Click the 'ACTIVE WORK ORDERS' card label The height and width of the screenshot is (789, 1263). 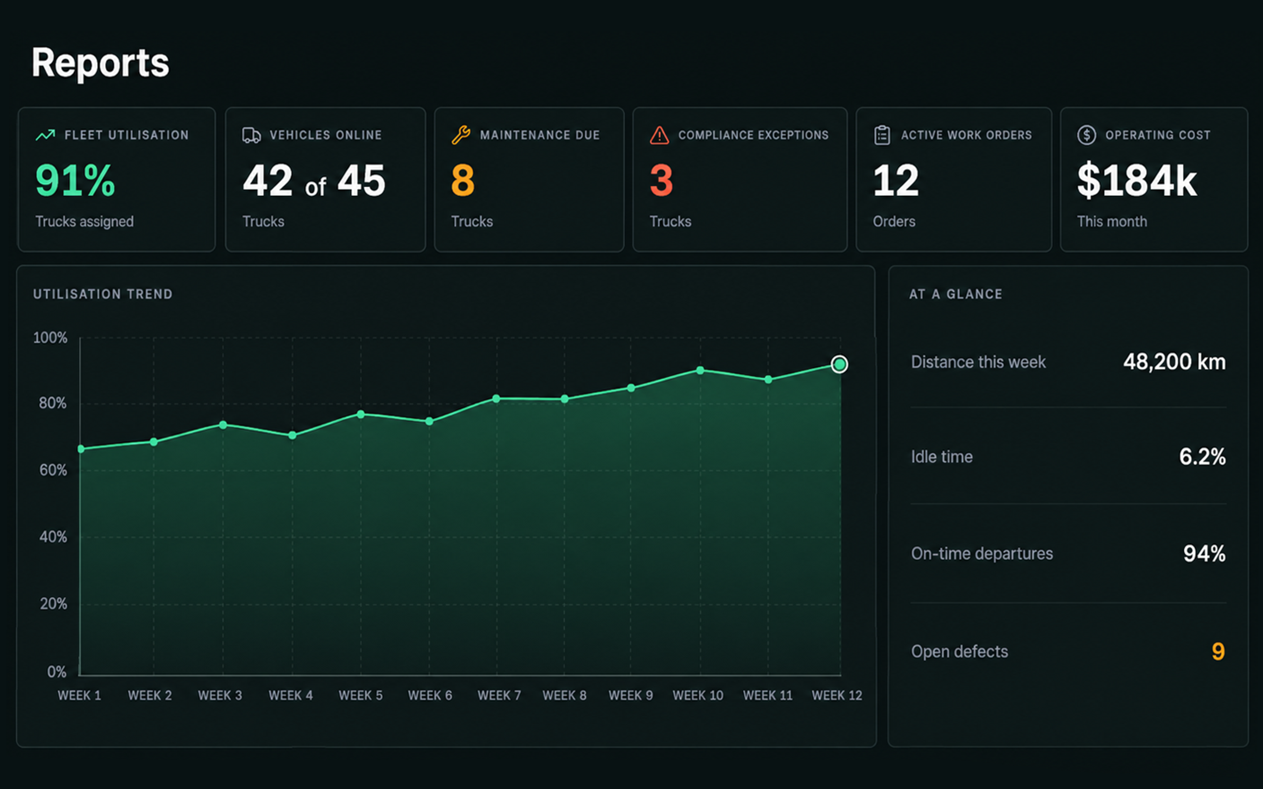pyautogui.click(x=966, y=135)
